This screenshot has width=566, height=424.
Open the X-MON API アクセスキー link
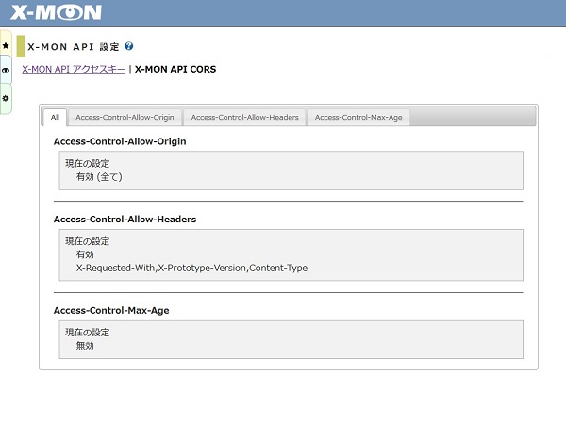coord(74,69)
